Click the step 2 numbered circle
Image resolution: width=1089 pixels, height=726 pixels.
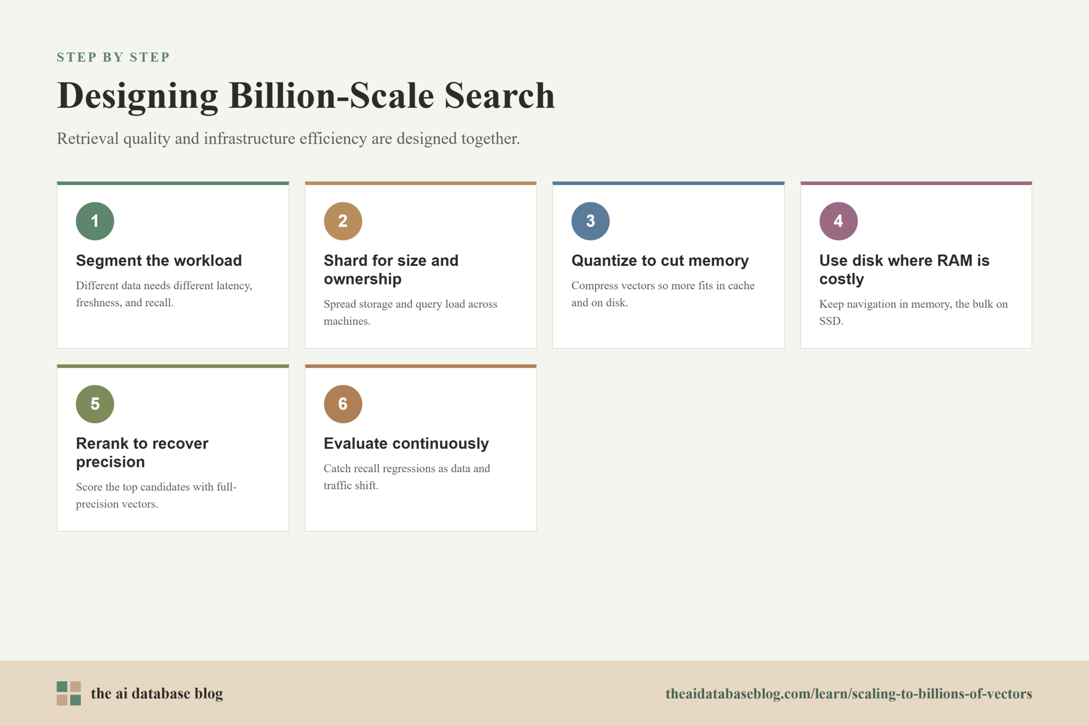click(342, 221)
